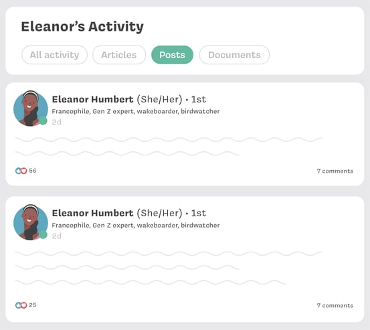
Task: Select the All activity filter
Action: [x=54, y=55]
